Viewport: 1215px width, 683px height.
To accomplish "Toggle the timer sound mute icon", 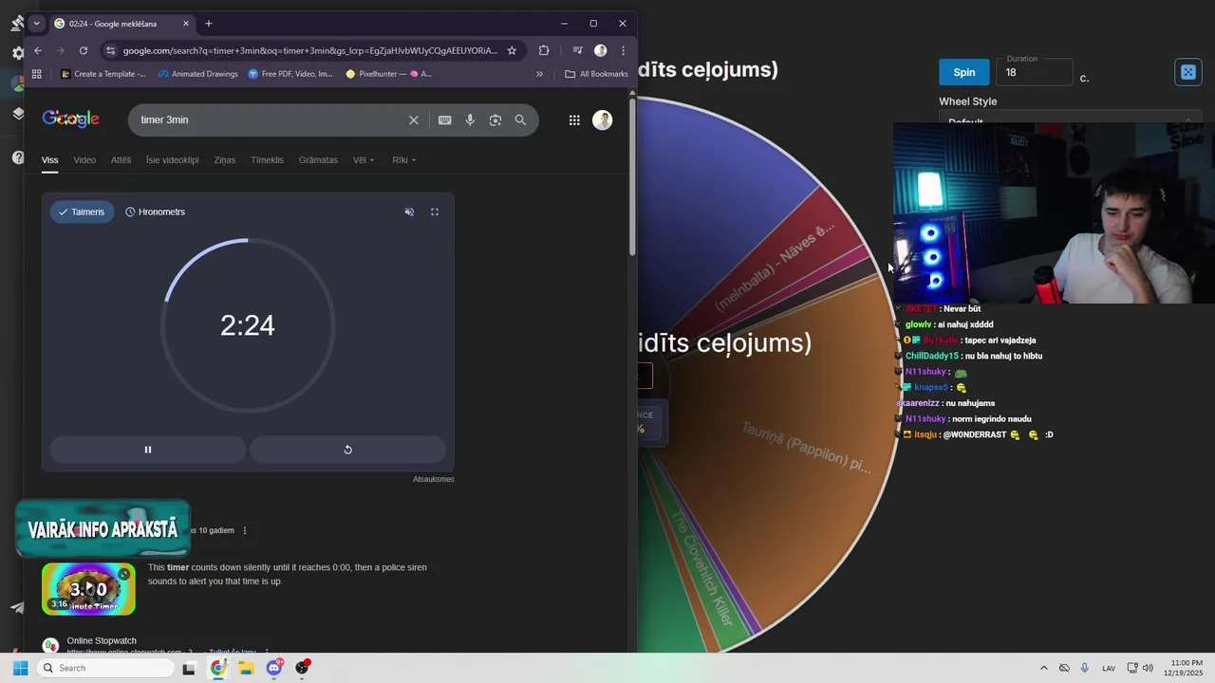I will click(x=409, y=212).
